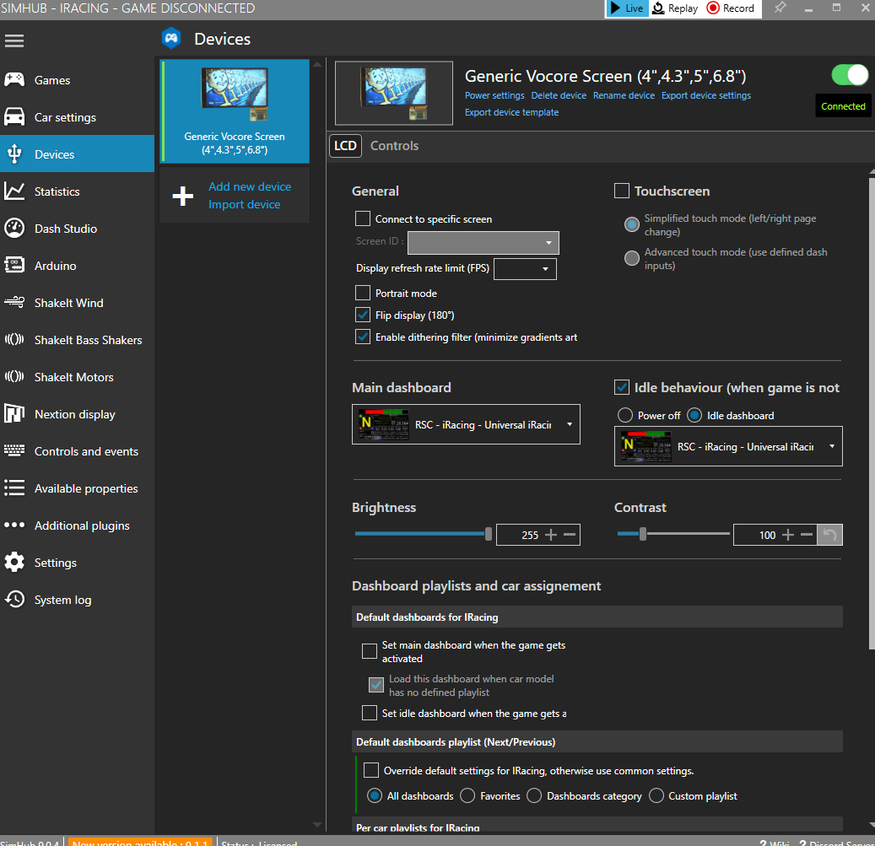Increase contrast with the plus icon
Viewport: 875px width, 846px height.
coord(788,535)
